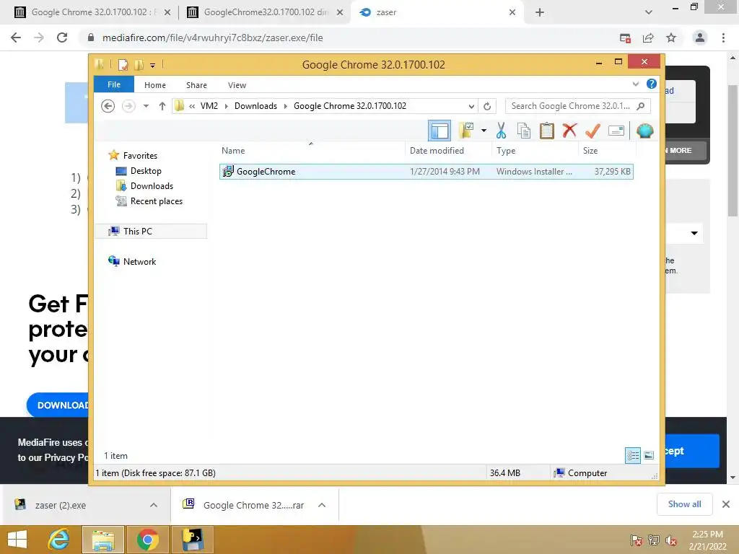This screenshot has width=739, height=554.
Task: Click the mediafire URL address bar
Action: click(349, 38)
